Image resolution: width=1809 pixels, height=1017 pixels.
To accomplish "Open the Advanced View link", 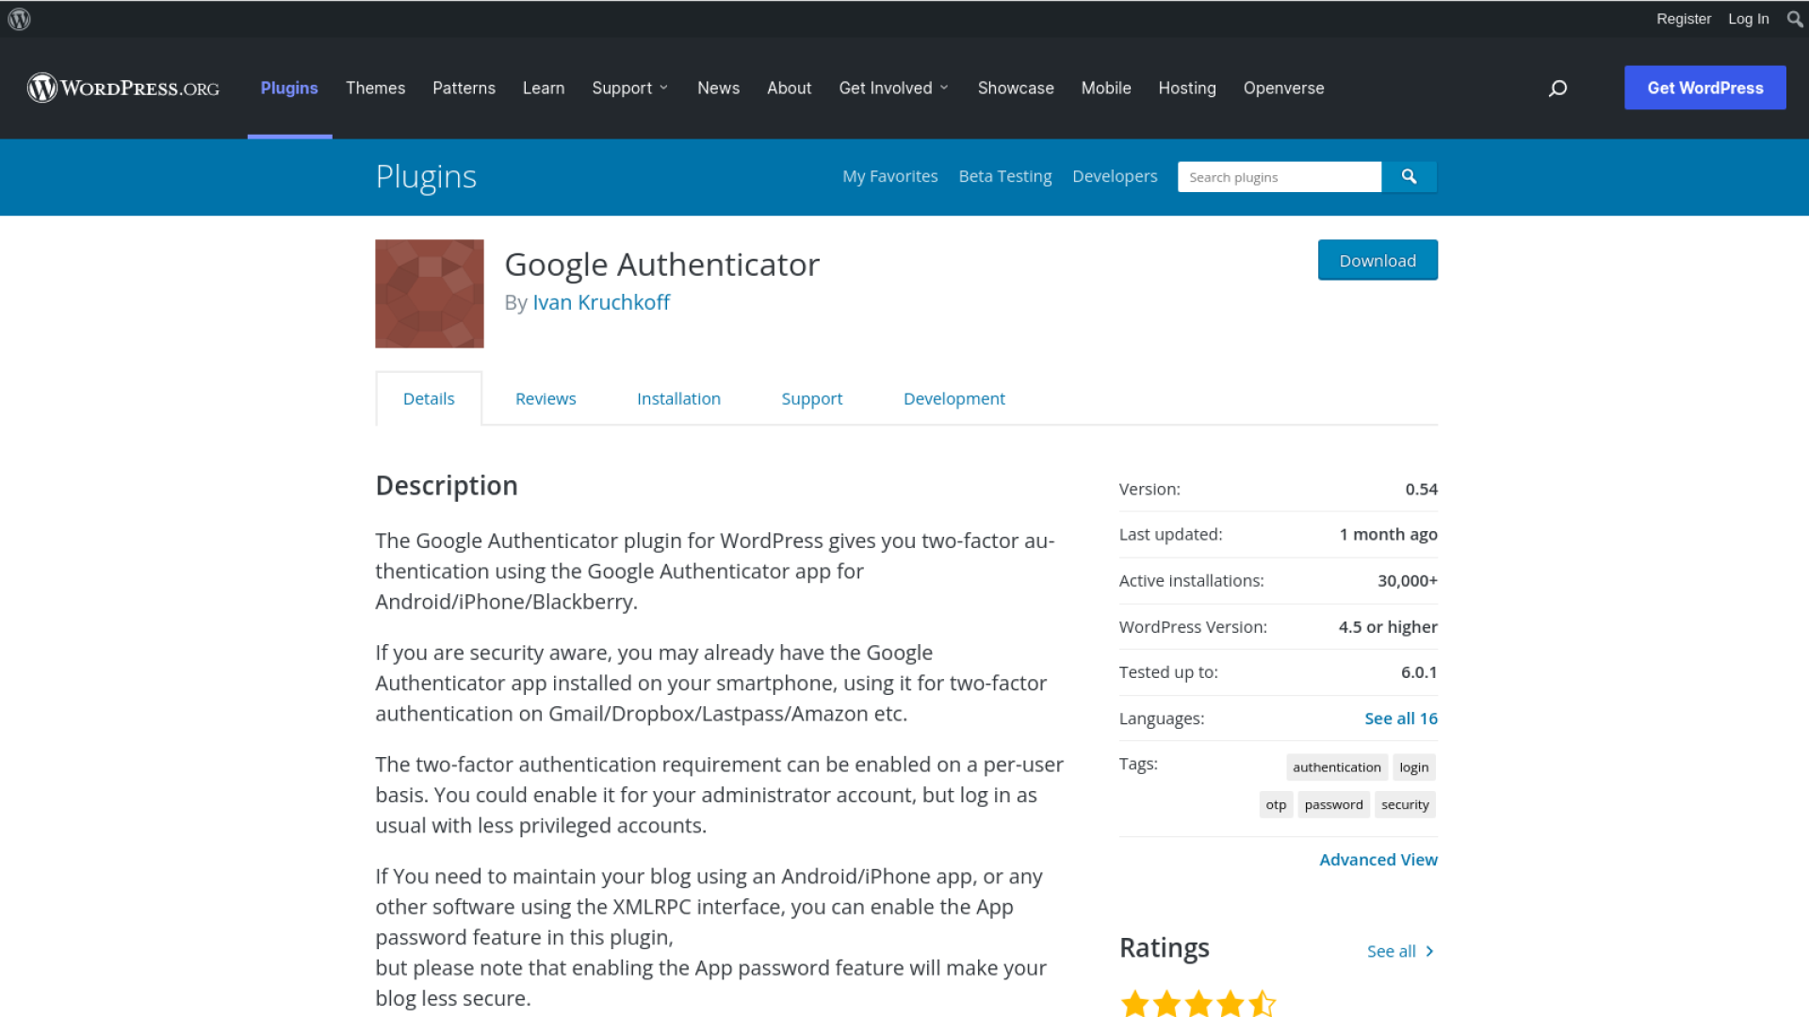I will (1377, 860).
